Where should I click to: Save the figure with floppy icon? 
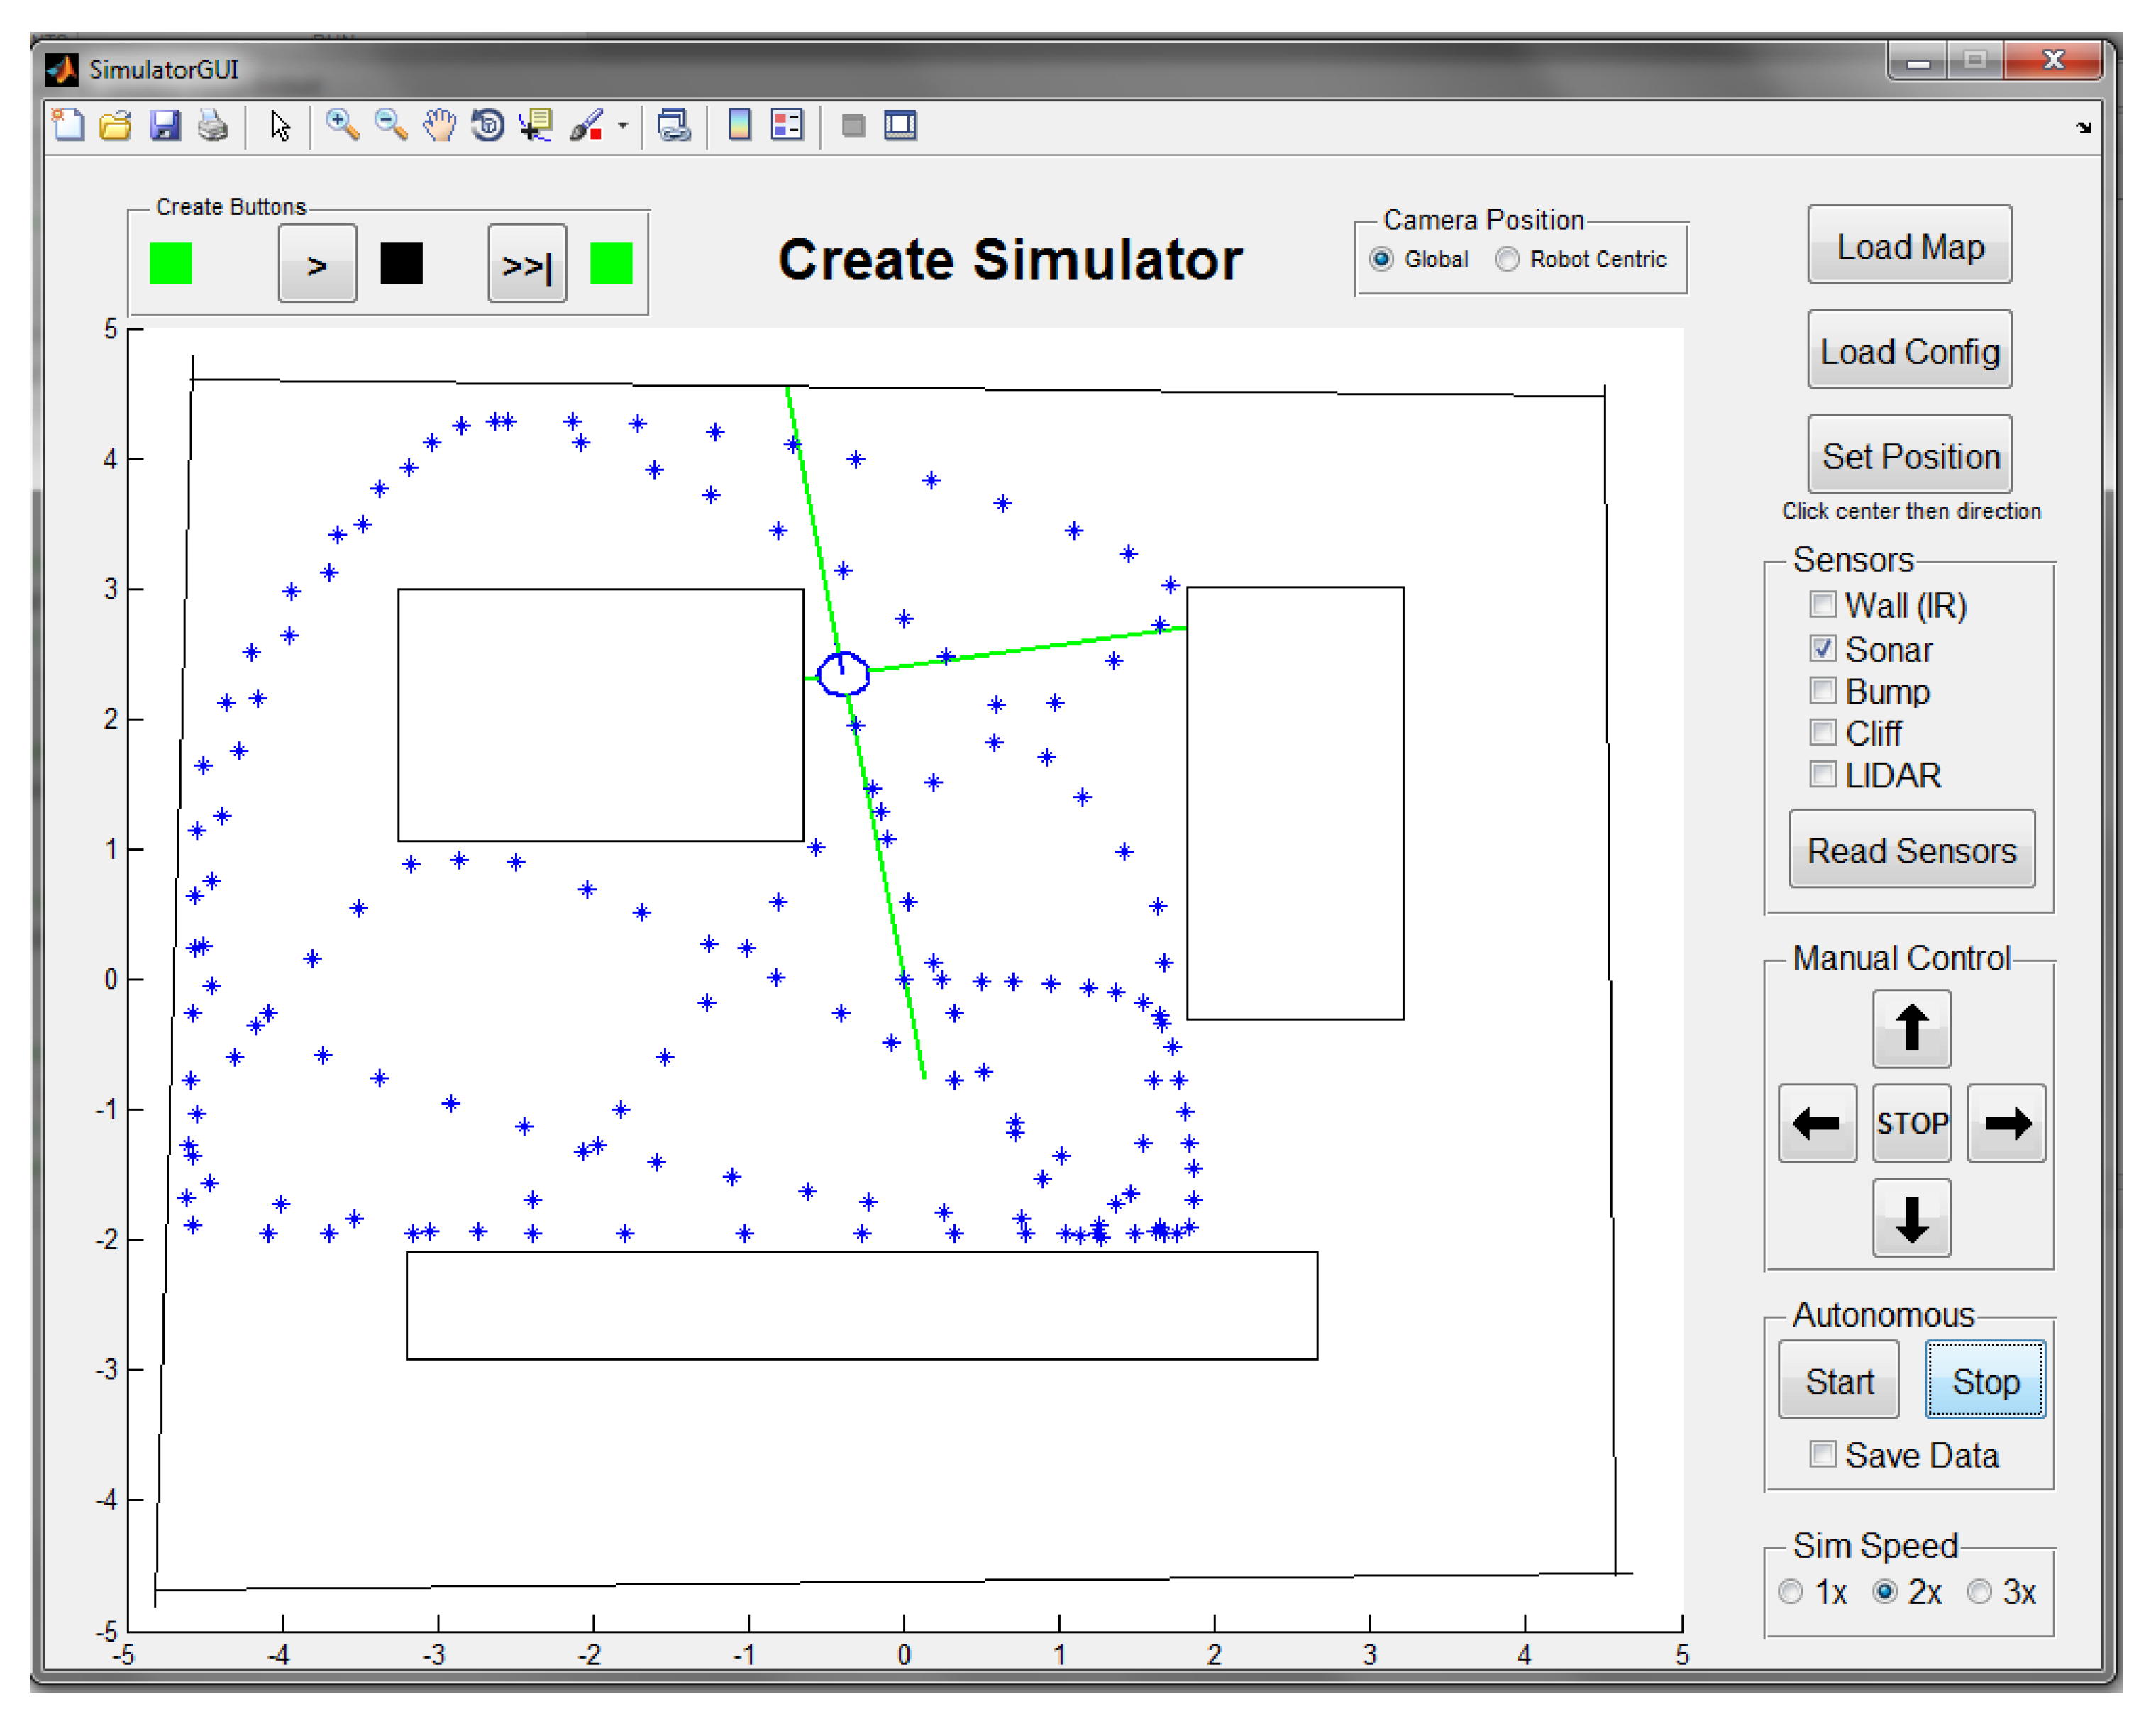coord(164,125)
